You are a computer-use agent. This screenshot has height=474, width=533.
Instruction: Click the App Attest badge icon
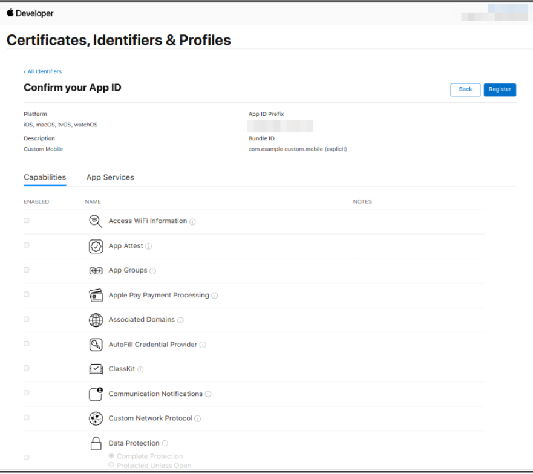click(x=96, y=246)
